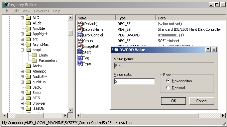Open the Edit menu
This screenshot has width=227, height=127.
tap(16, 11)
